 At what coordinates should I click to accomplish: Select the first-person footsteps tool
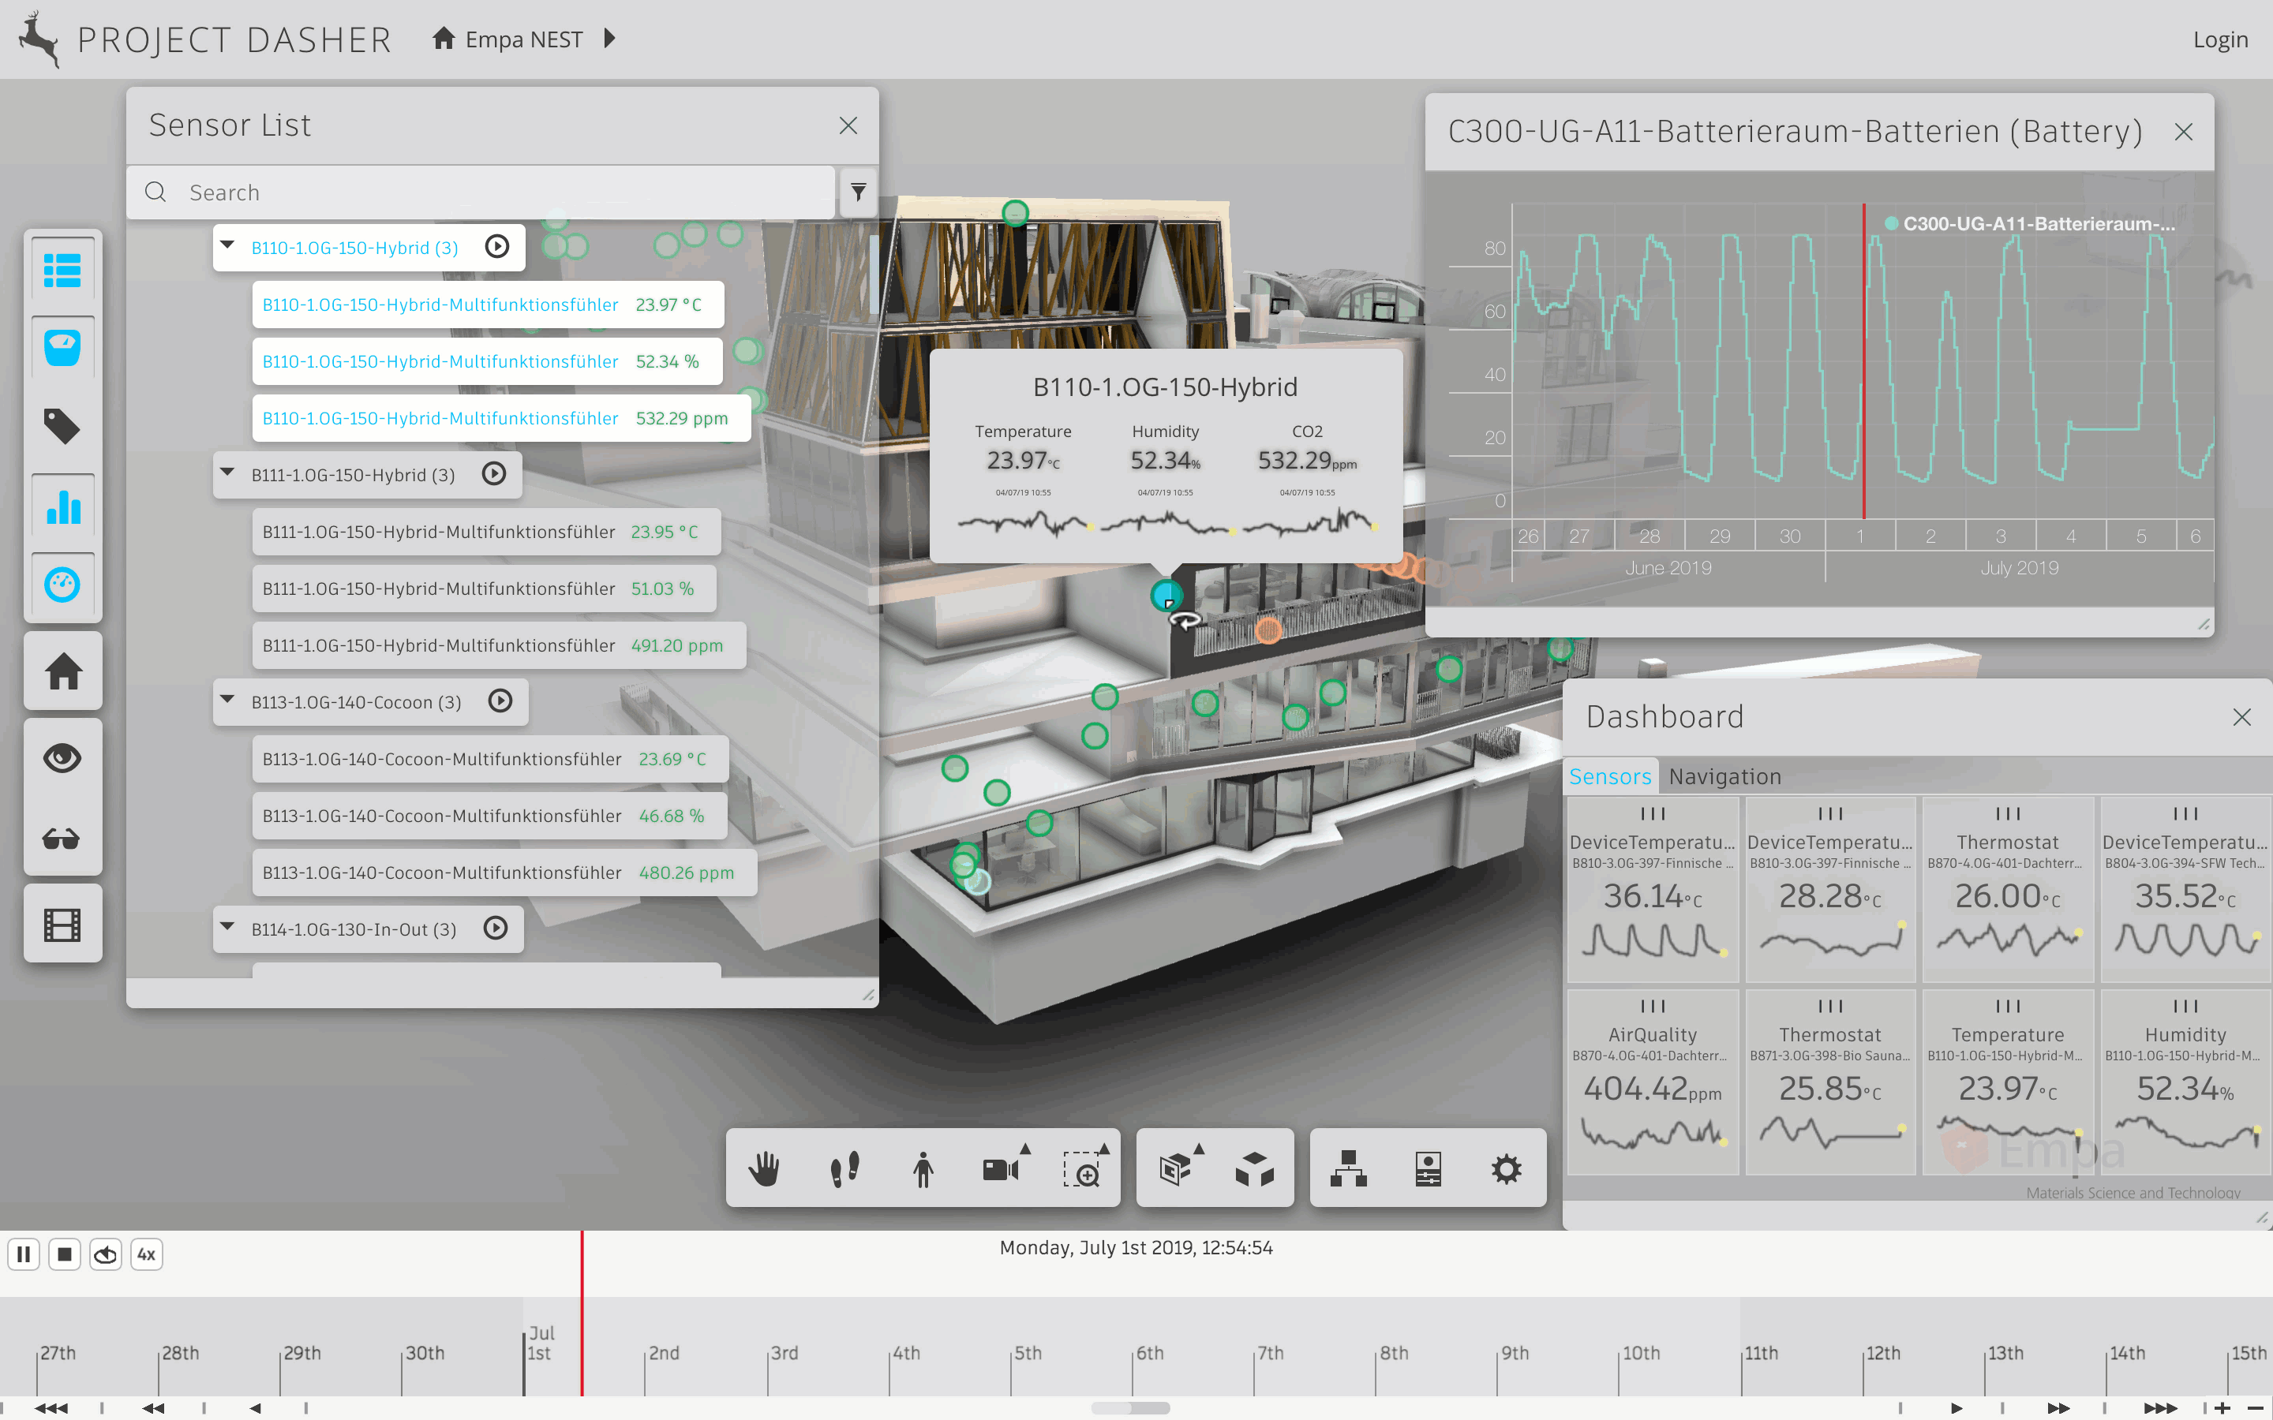(844, 1169)
